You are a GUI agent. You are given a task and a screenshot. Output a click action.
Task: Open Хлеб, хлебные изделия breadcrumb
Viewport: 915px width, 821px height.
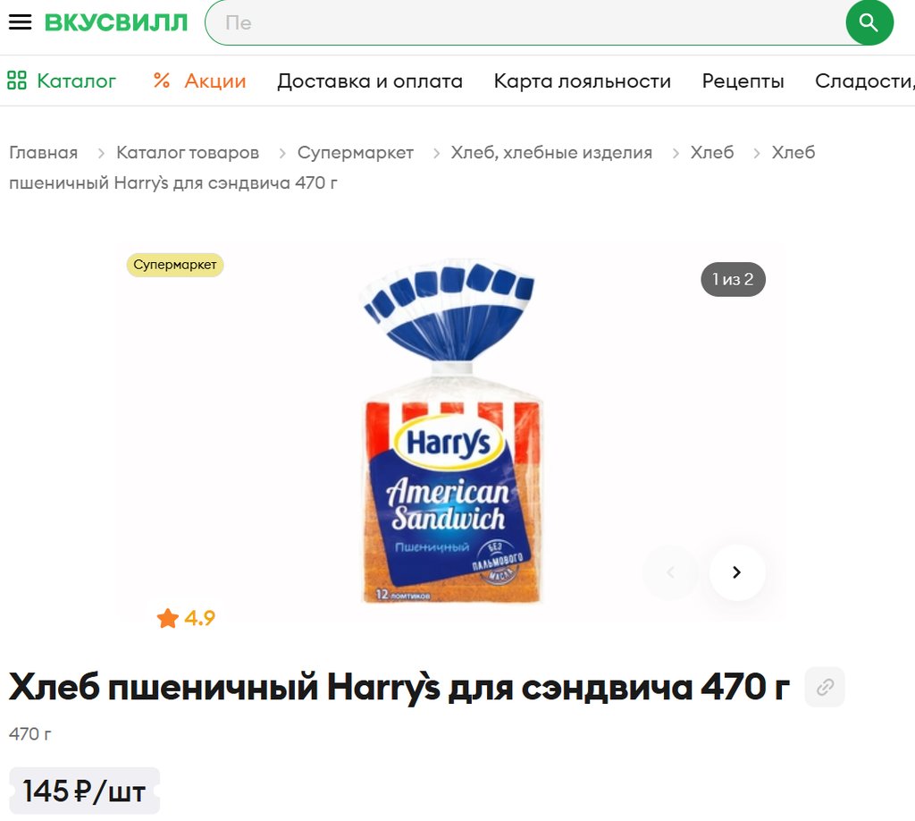coord(550,152)
